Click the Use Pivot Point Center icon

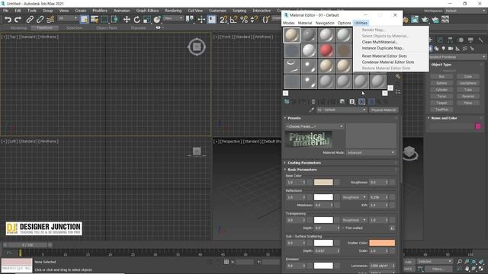tap(190, 20)
